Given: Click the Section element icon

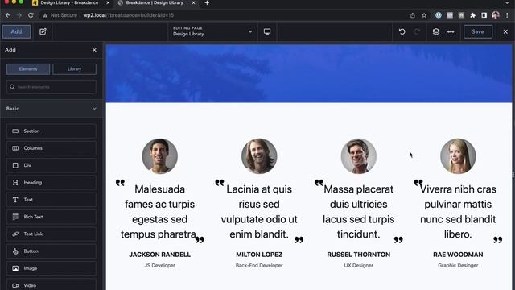Looking at the screenshot, I should pos(15,130).
